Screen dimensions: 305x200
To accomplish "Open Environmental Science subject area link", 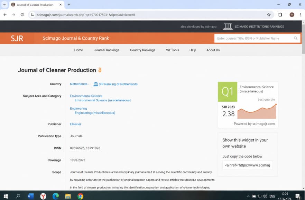I will (x=86, y=96).
